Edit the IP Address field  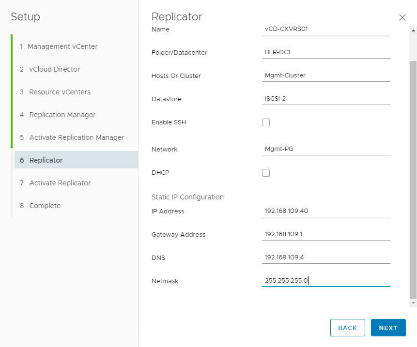coord(325,211)
